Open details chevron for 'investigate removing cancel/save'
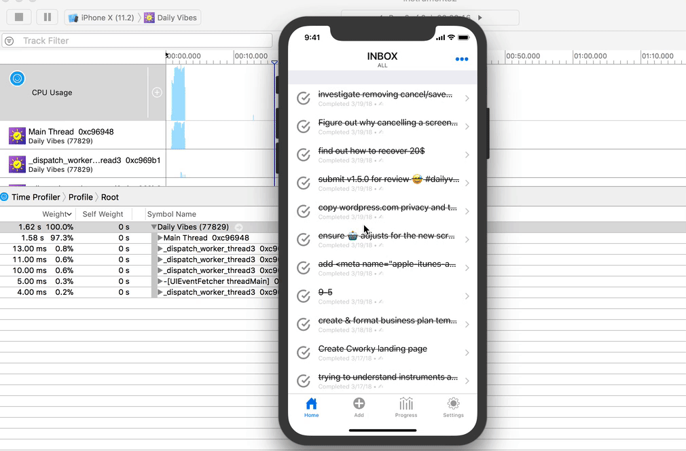This screenshot has width=686, height=451. (467, 98)
